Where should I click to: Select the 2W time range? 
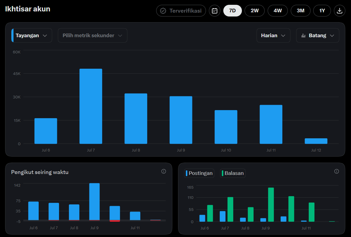coord(254,11)
